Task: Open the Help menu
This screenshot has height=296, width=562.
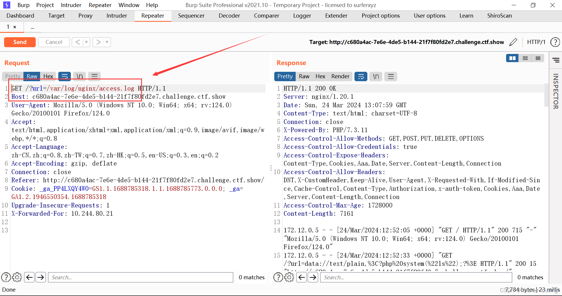Action: pyautogui.click(x=152, y=5)
